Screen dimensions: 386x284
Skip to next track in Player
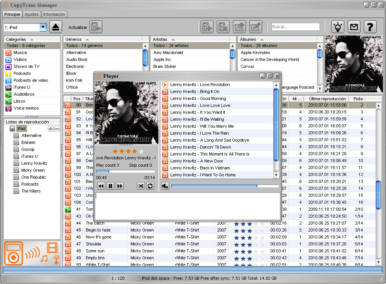pyautogui.click(x=120, y=186)
